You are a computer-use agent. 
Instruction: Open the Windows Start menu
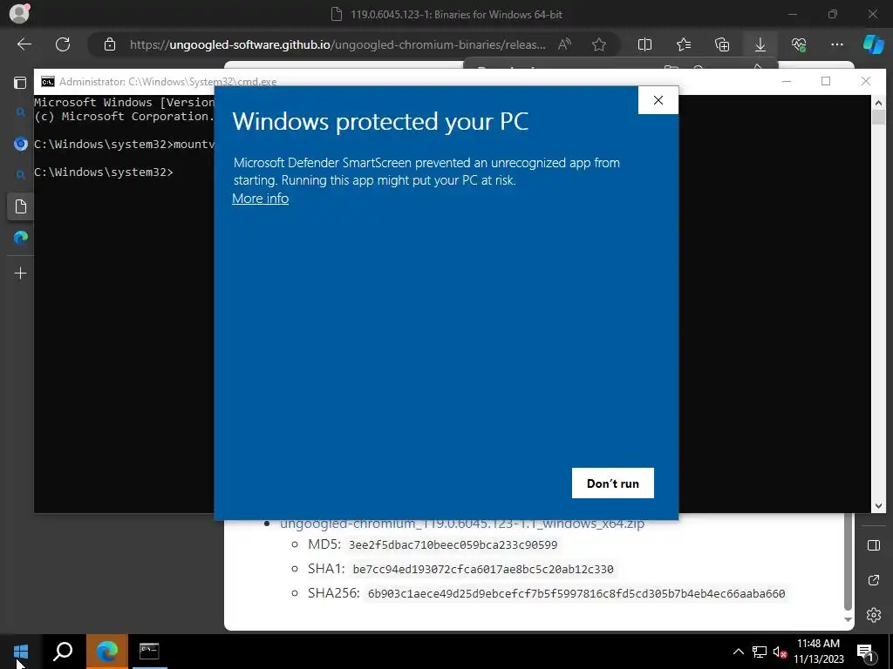pos(21,652)
